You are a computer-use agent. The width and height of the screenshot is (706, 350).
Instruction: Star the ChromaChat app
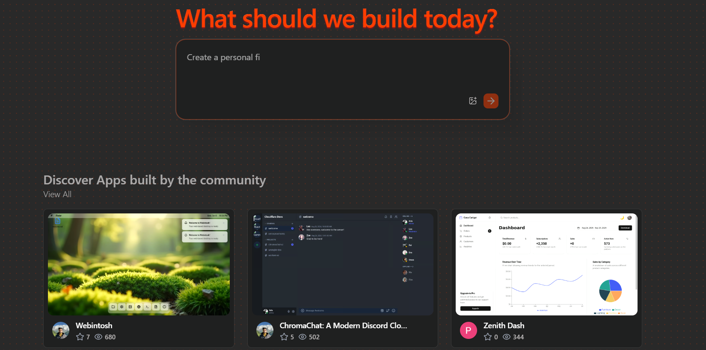284,337
